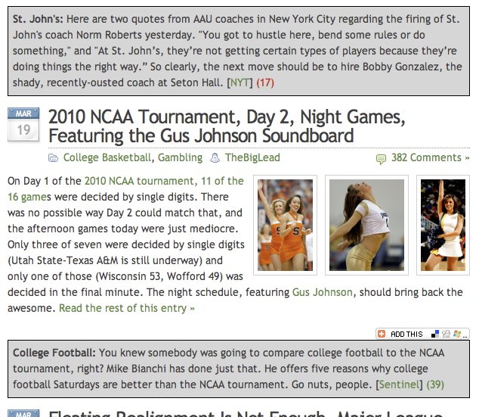
Task: Click the ADD THIS share button
Action: click(x=406, y=334)
